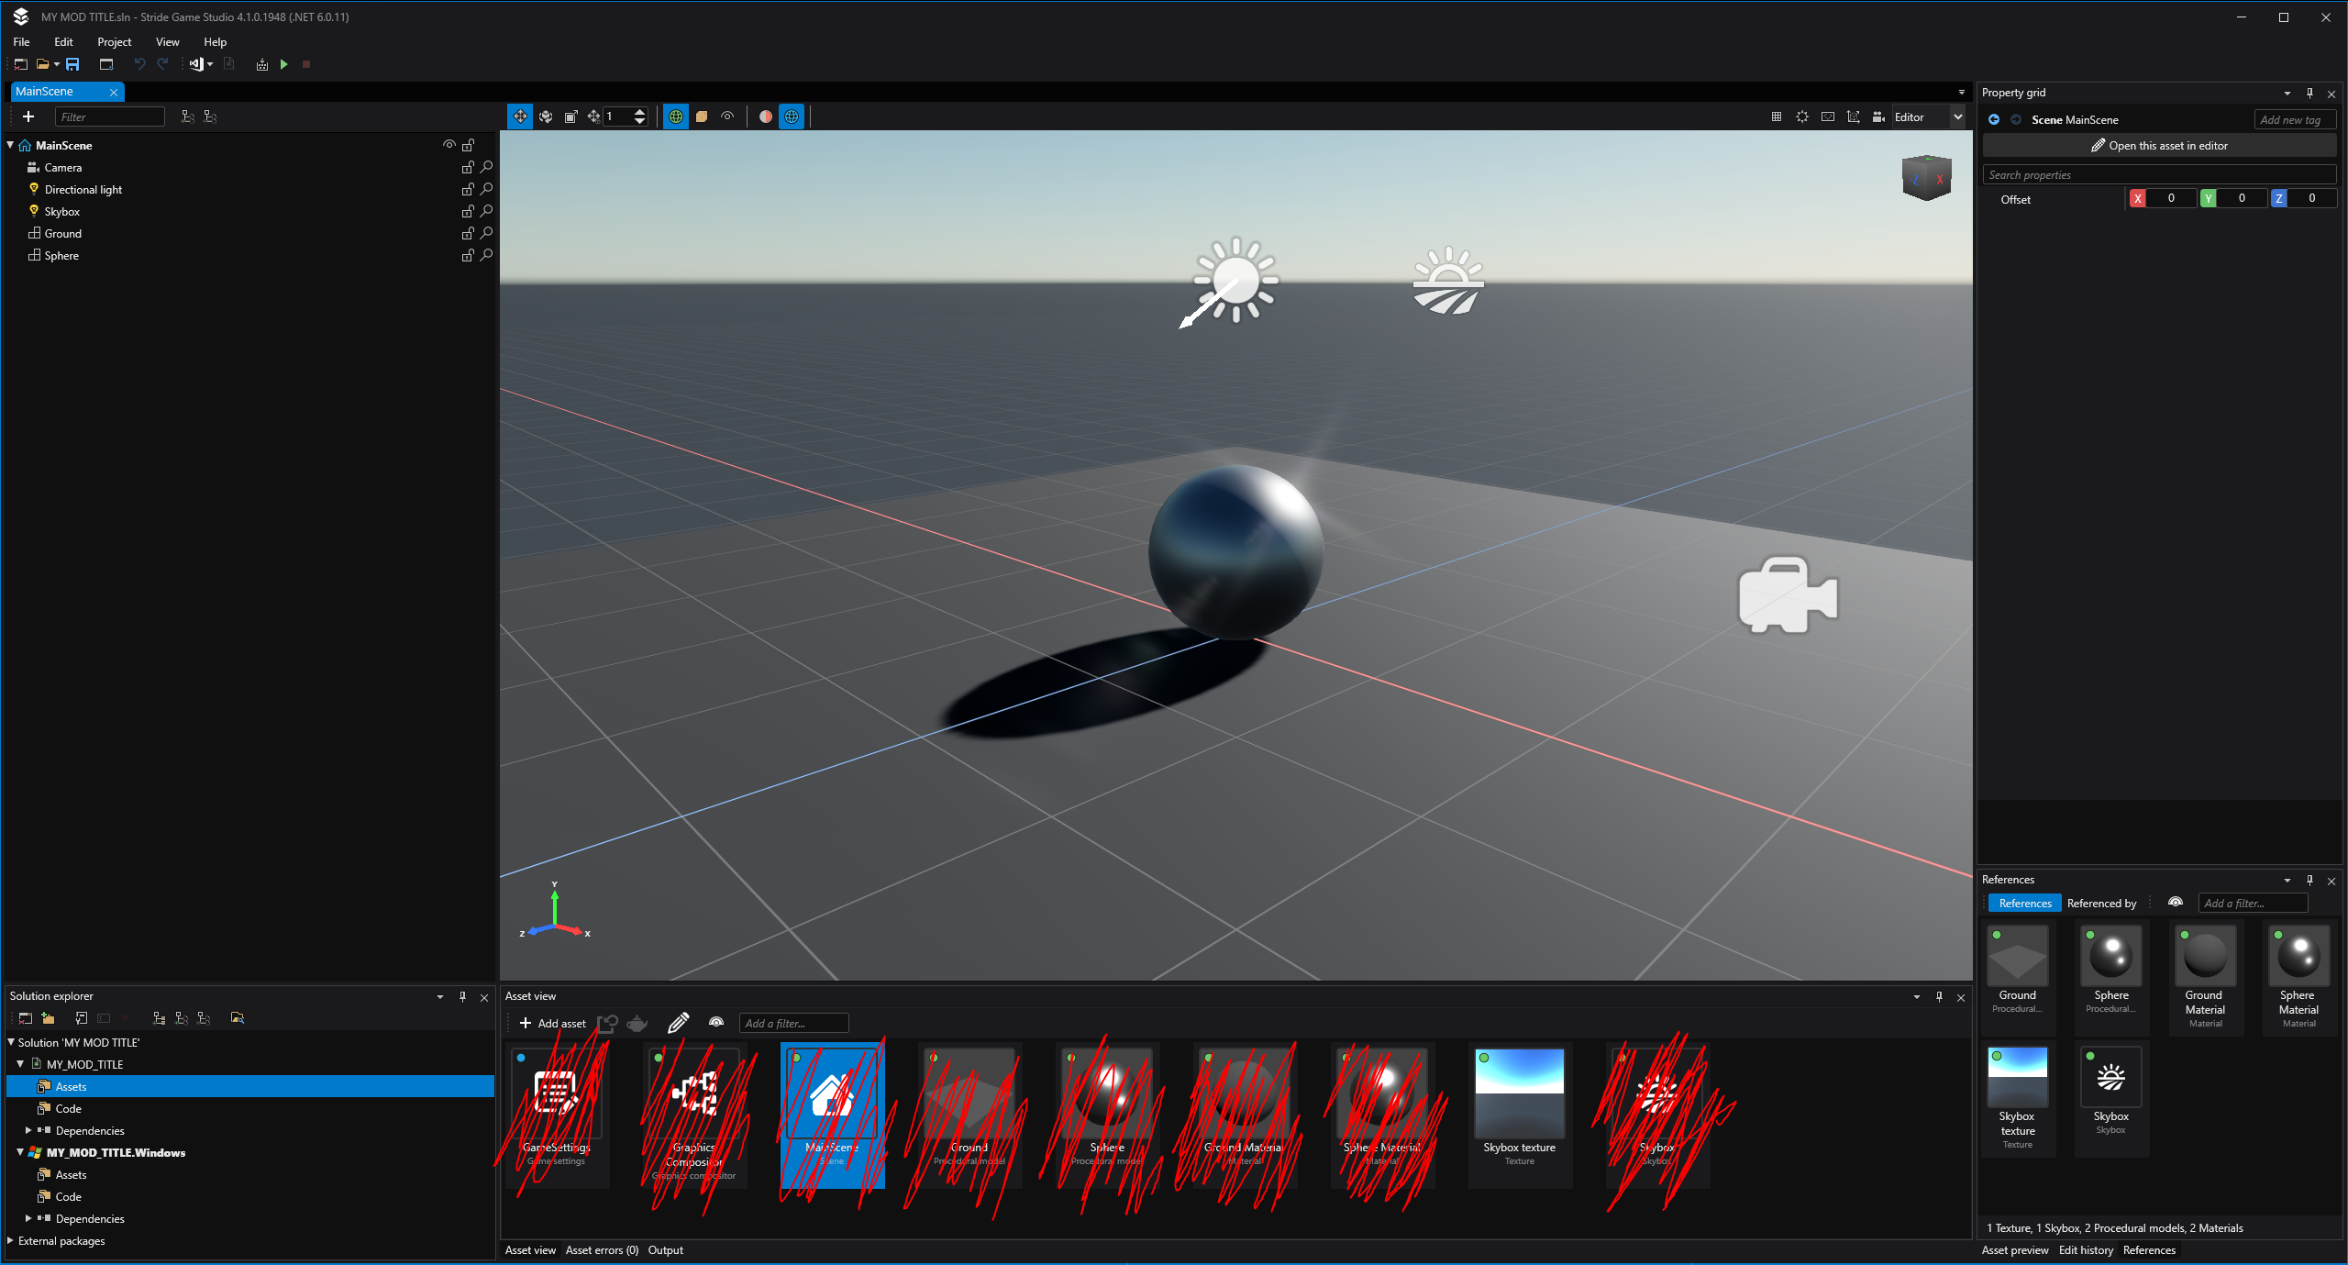This screenshot has height=1265, width=2348.
Task: Open the solution in Visual Studio
Action: [x=196, y=64]
